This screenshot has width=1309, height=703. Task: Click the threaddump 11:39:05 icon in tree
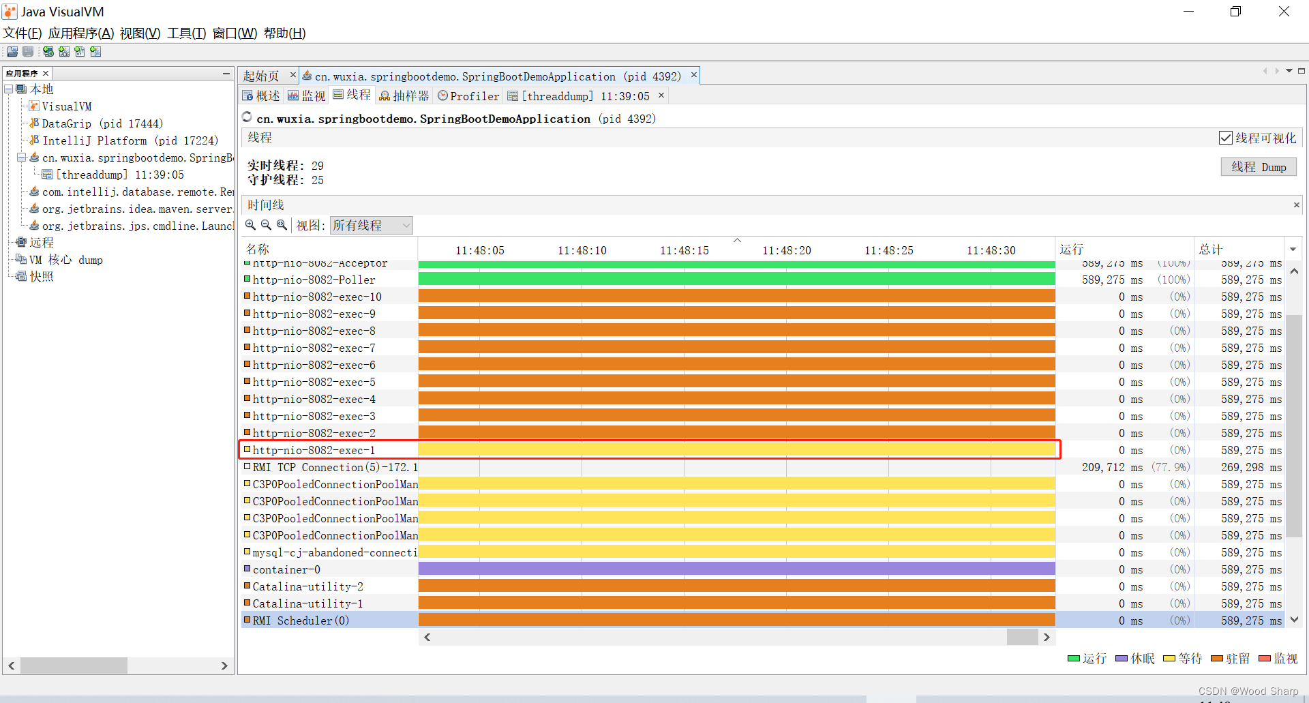[x=47, y=175]
